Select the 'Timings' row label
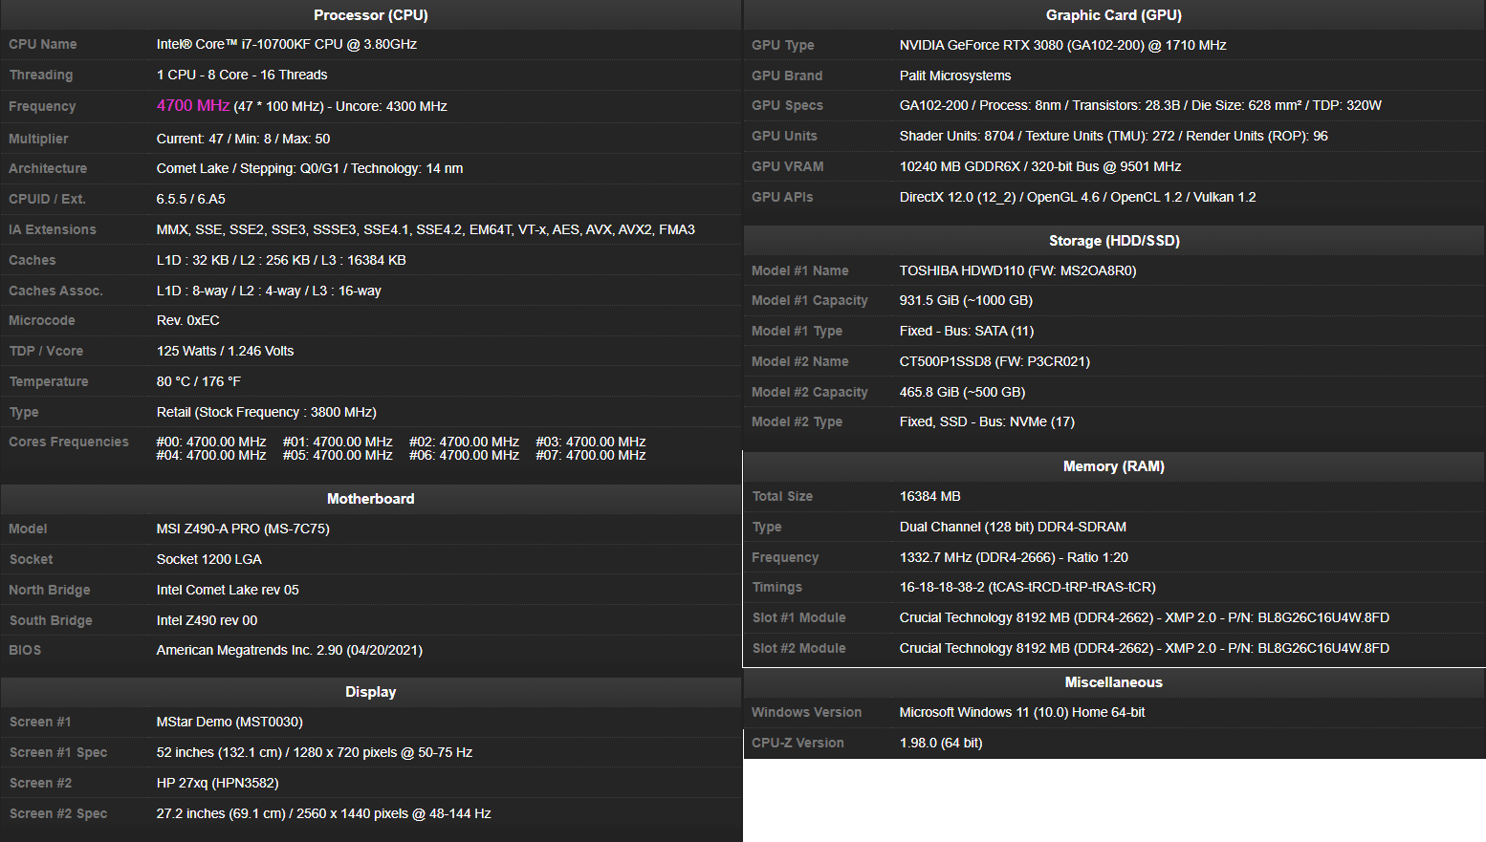1486x842 pixels. 777,587
